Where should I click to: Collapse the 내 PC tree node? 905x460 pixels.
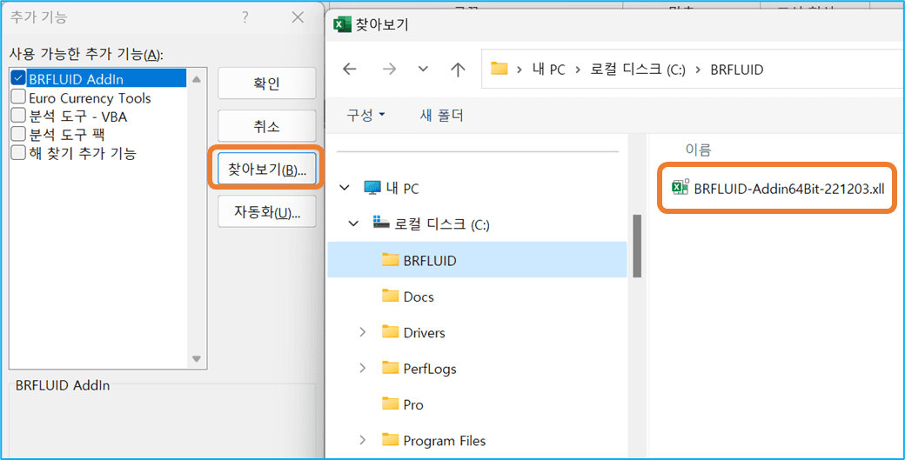click(x=345, y=187)
